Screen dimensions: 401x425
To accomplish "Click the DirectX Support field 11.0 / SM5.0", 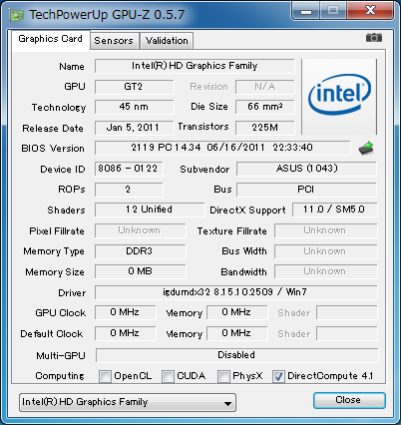I will click(x=335, y=210).
